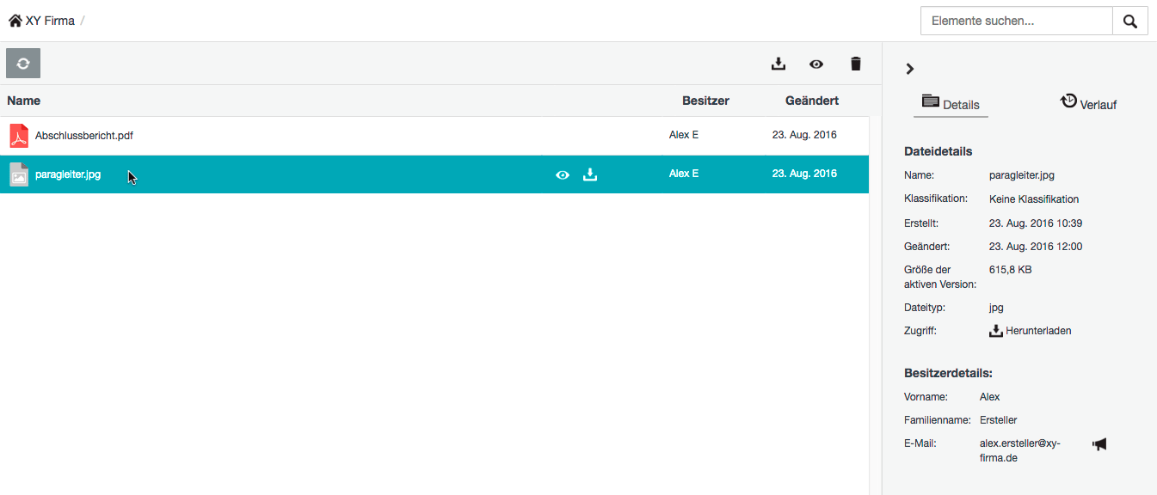This screenshot has height=495, width=1157.
Task: Click owner Alex E in paragleiter.jpg row
Action: click(684, 174)
